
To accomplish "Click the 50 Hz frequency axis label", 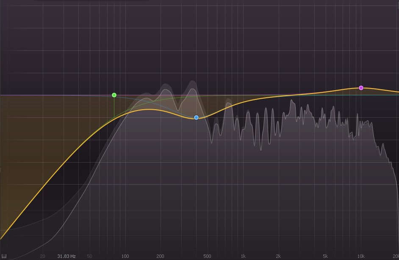I will point(89,256).
